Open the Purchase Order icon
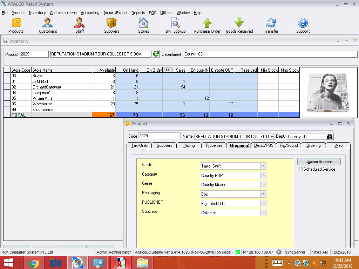359x269 pixels. 207,25
